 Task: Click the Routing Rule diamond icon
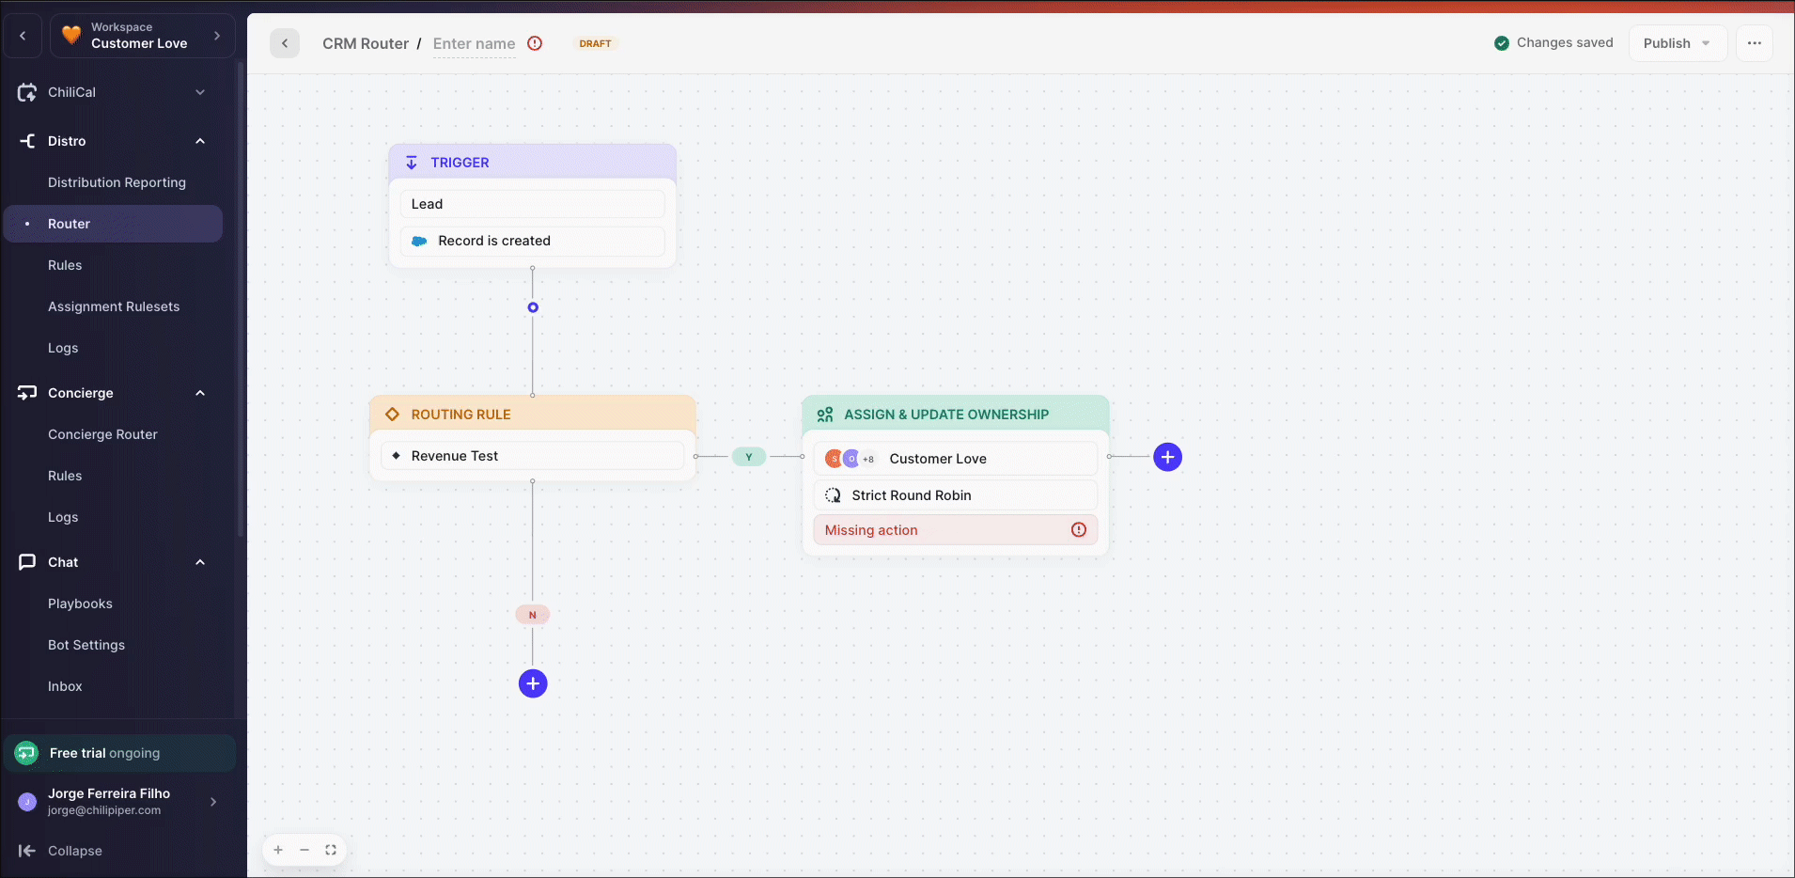pyautogui.click(x=393, y=415)
